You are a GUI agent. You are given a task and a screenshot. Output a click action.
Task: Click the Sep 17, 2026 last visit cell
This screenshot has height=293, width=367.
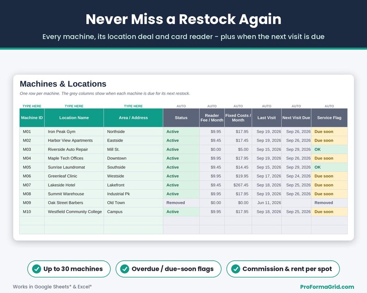coord(267,176)
